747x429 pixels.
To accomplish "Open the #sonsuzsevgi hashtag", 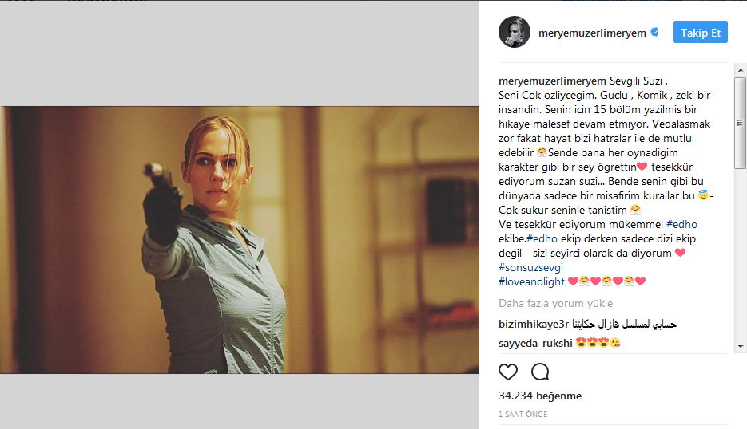I will [530, 267].
